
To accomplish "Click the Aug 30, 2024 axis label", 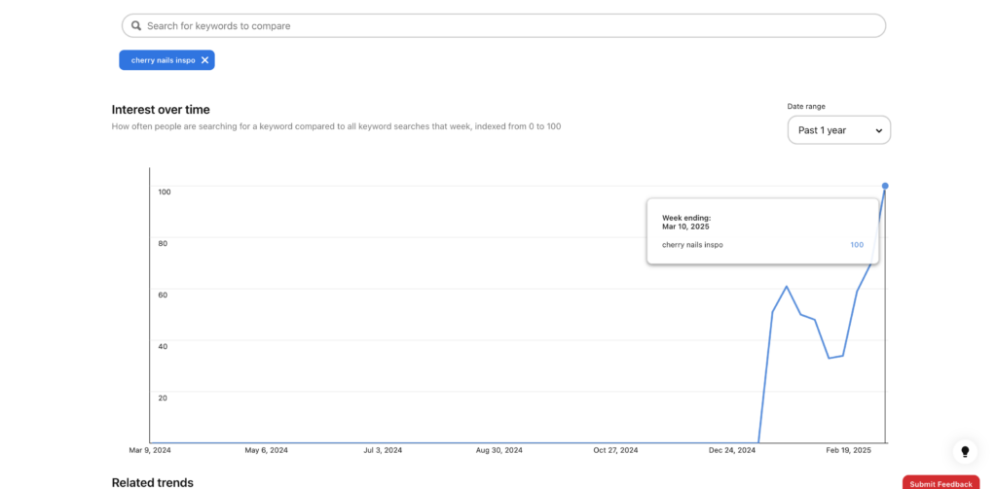I will point(499,450).
